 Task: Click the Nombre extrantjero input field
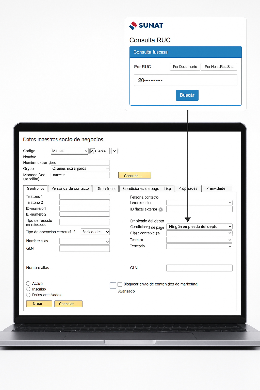tap(80, 162)
